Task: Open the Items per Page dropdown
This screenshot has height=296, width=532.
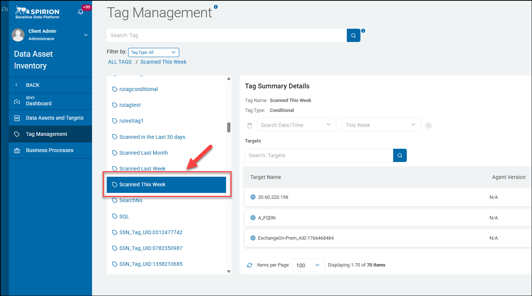Action: 309,265
